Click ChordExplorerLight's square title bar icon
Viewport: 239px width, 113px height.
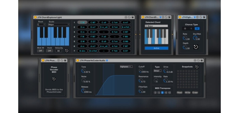click(x=126, y=17)
